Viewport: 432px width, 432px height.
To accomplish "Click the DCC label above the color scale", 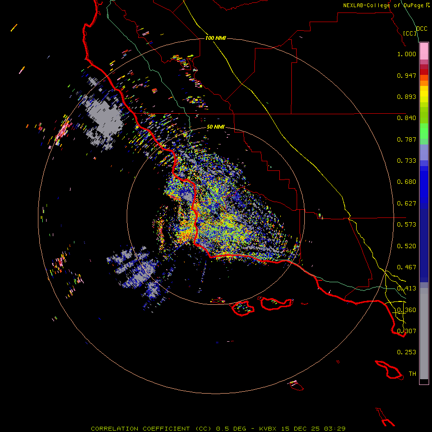I will [x=421, y=29].
